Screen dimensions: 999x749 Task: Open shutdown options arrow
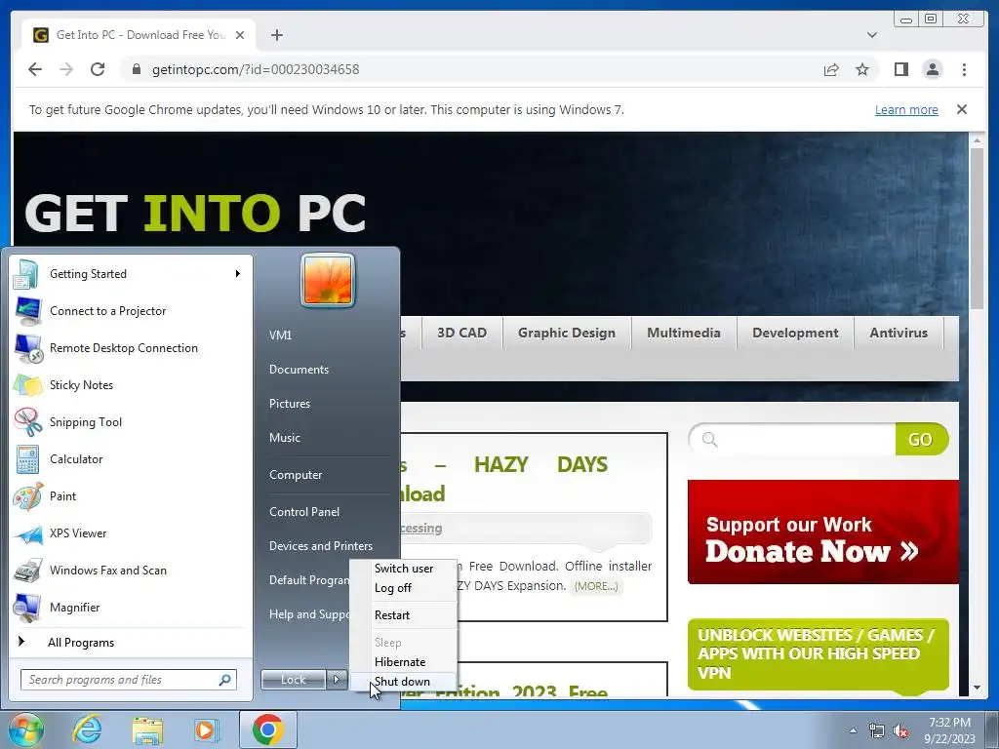pos(337,680)
